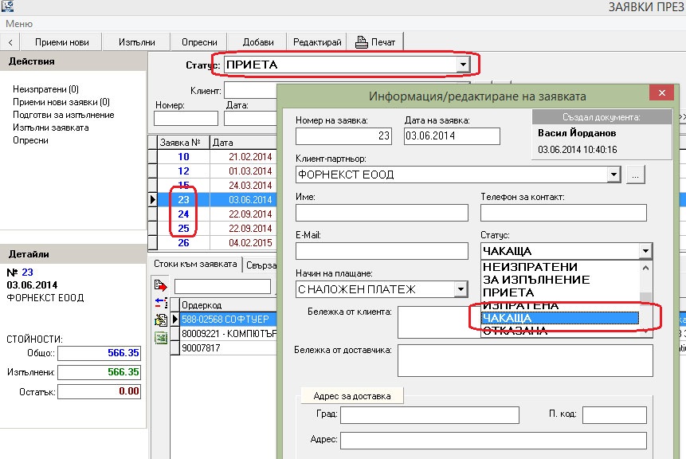This screenshot has width=686, height=459.
Task: Click the Изпълнени value 566.35 field
Action: (100, 372)
